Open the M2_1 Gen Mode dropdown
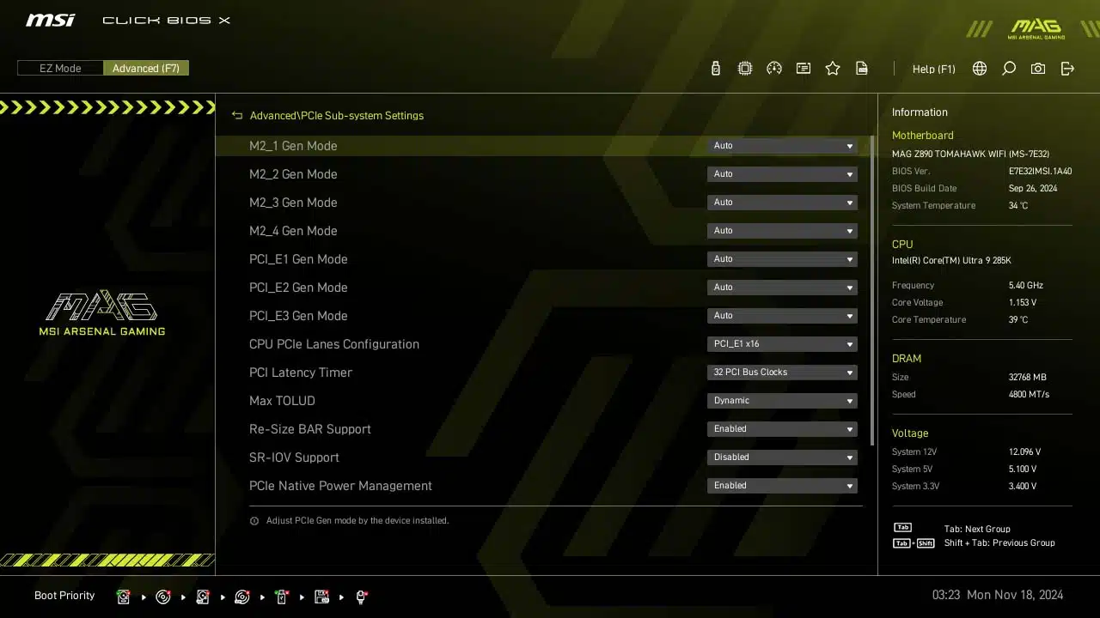Viewport: 1100px width, 618px height. 782,146
